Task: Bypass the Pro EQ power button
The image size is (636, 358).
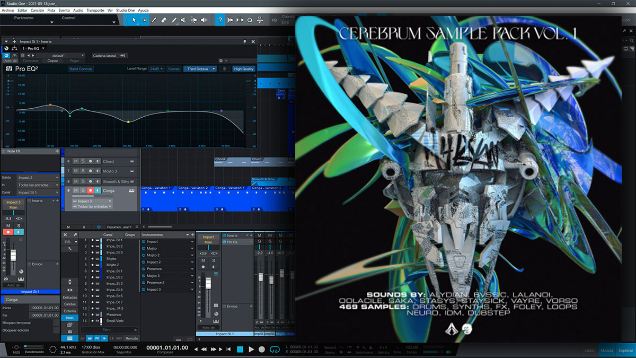Action: 6,55
